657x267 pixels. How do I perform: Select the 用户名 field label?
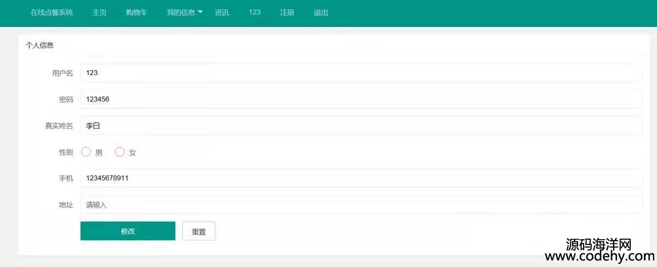[62, 73]
